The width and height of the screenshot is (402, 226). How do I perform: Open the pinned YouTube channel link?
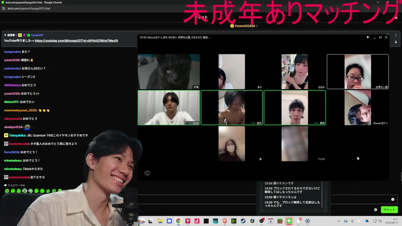click(76, 41)
